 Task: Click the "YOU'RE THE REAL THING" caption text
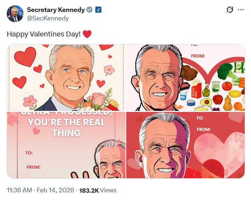pos(66,127)
